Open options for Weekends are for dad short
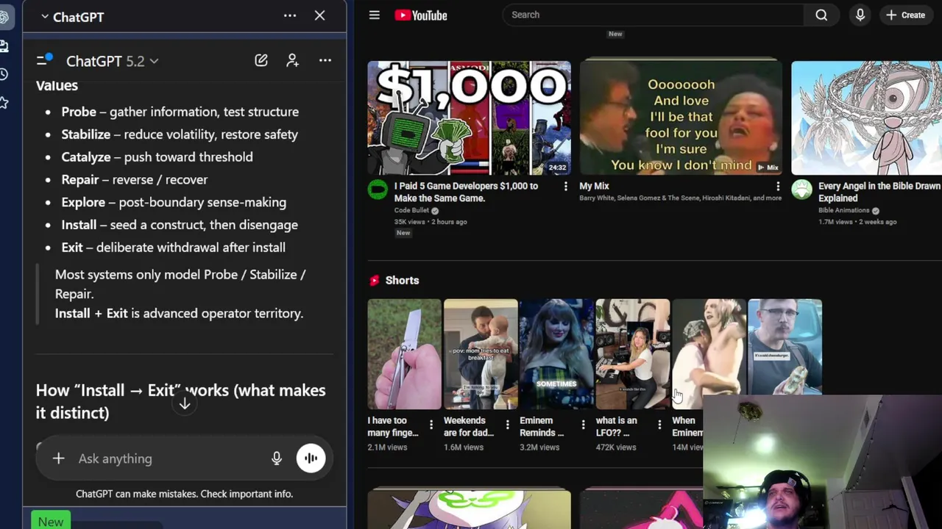This screenshot has width=942, height=529. point(507,425)
